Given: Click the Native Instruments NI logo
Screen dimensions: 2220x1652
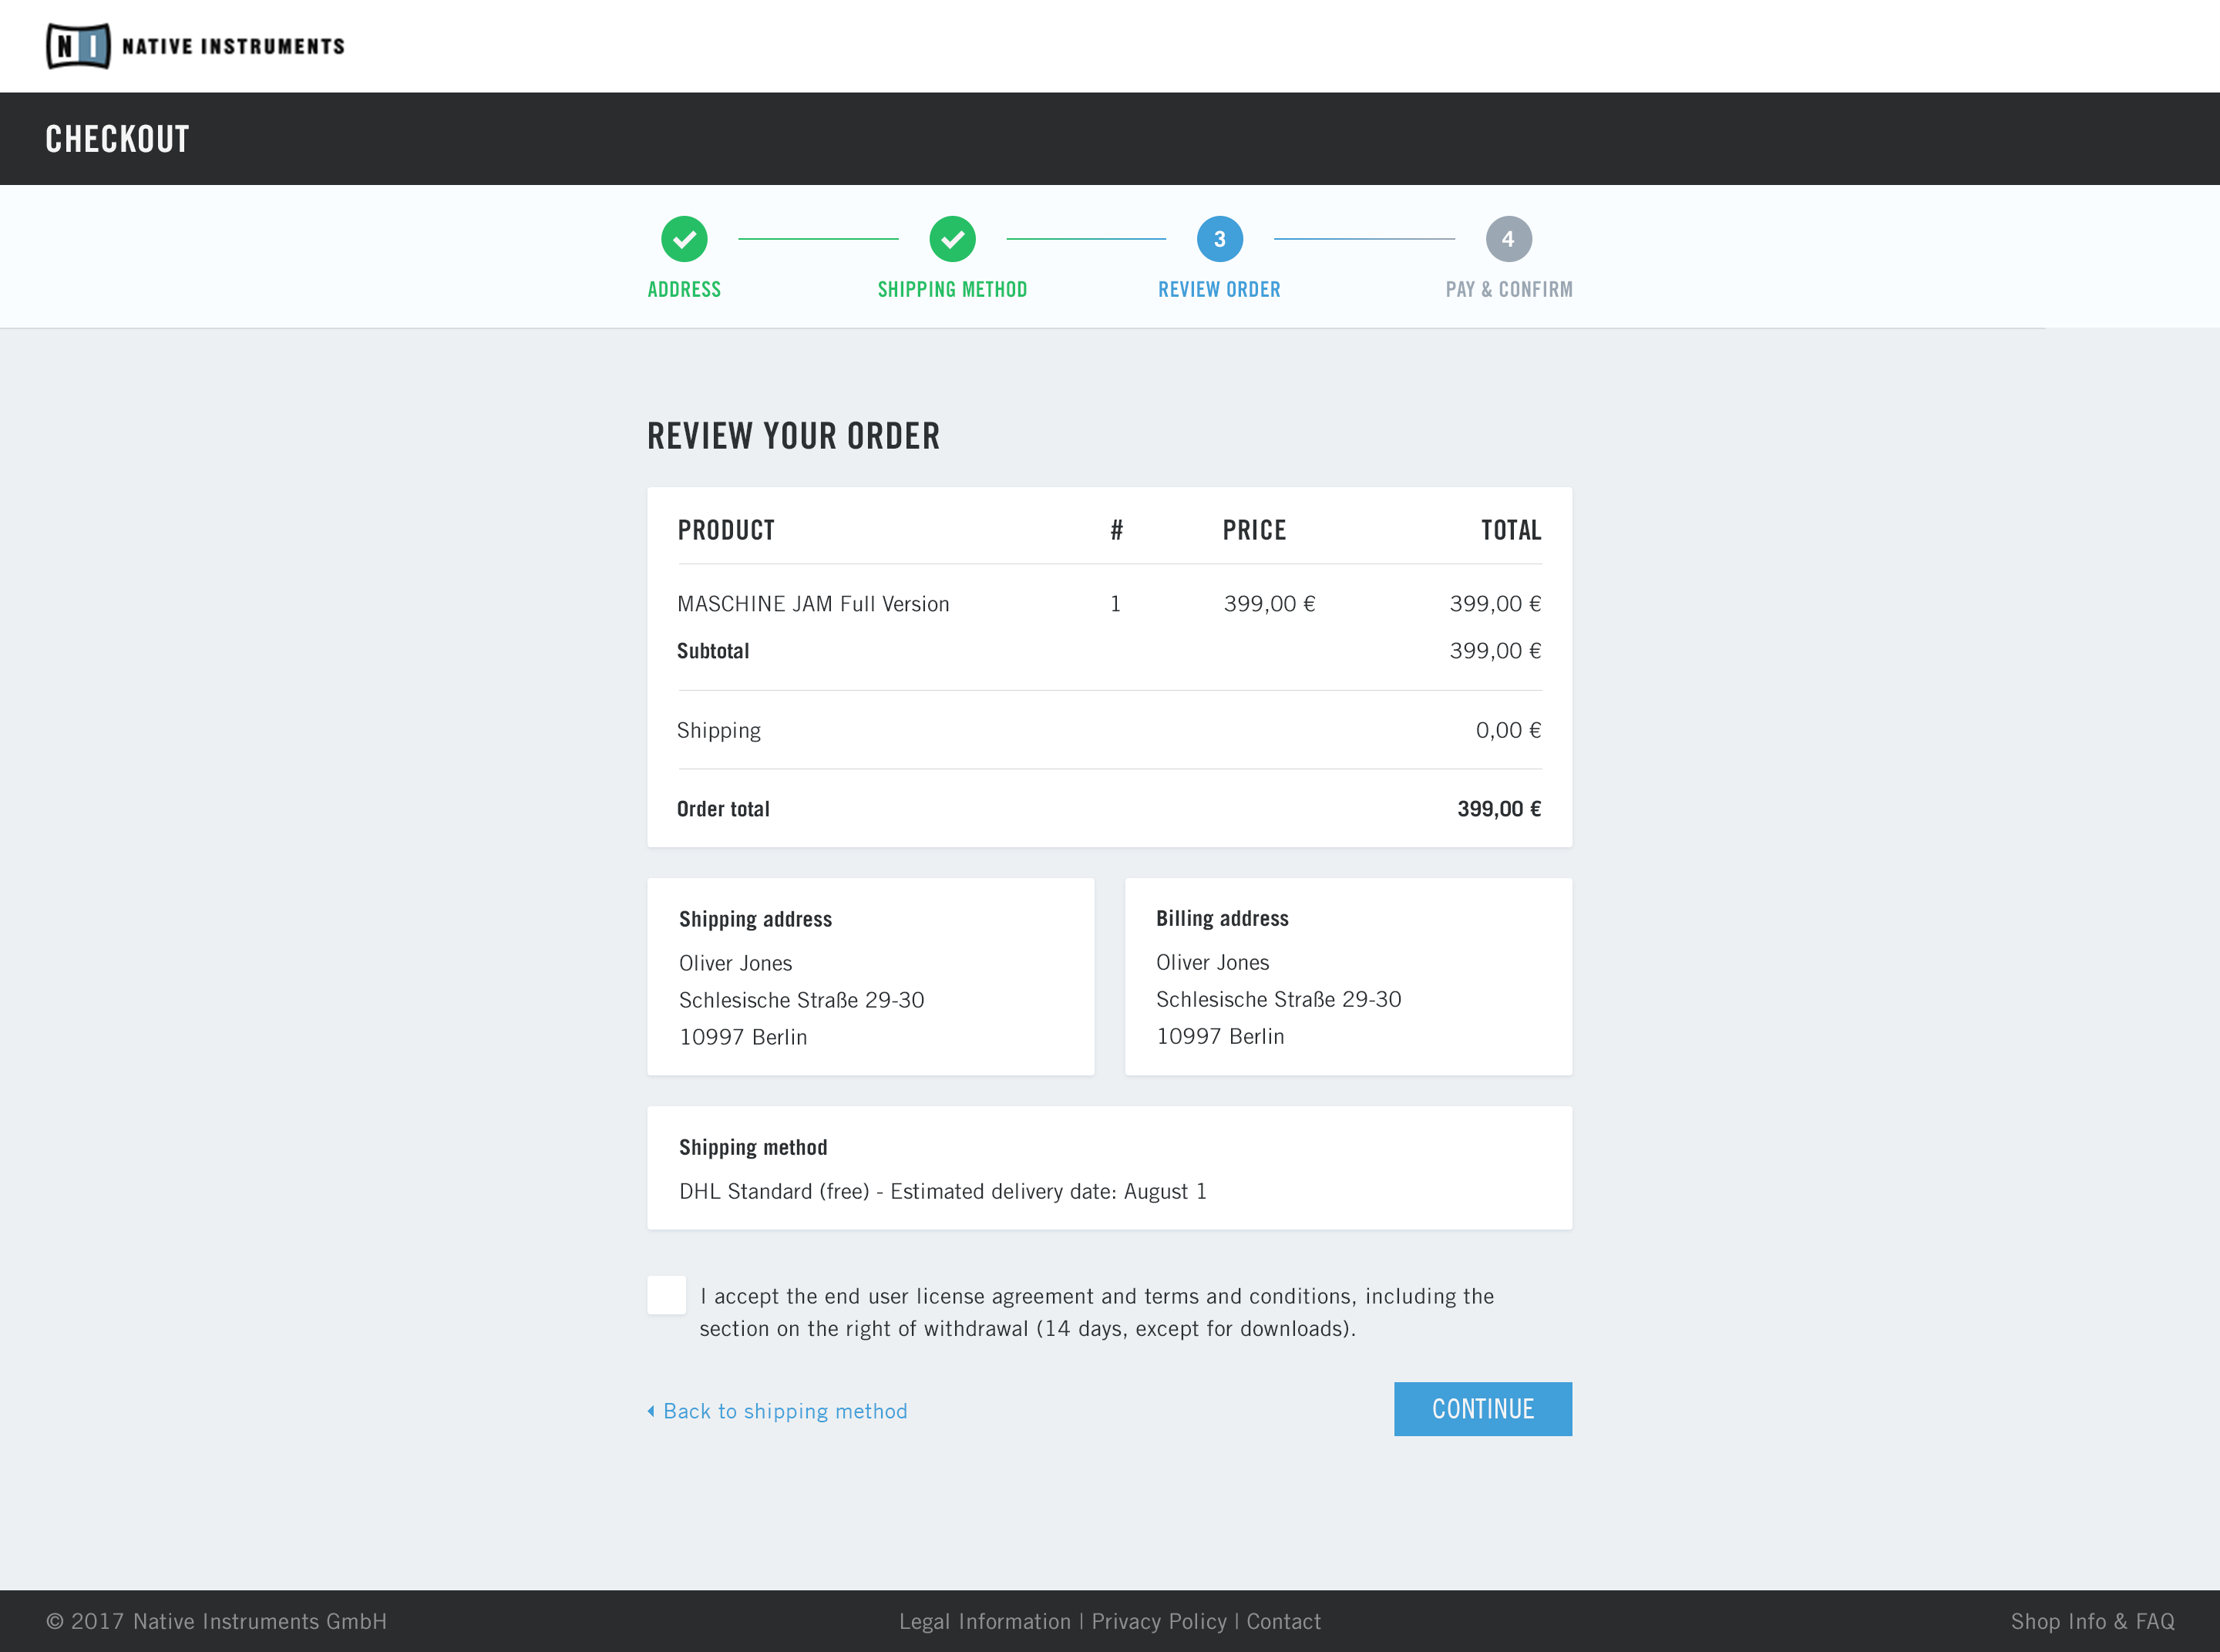Looking at the screenshot, I should (x=78, y=46).
